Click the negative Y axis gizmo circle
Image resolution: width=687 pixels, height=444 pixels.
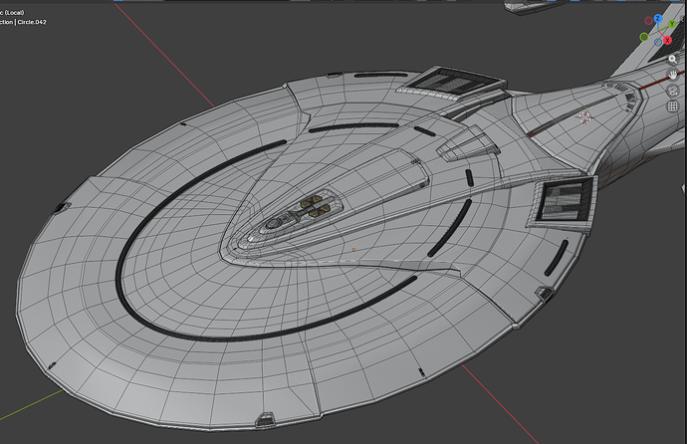click(x=644, y=37)
